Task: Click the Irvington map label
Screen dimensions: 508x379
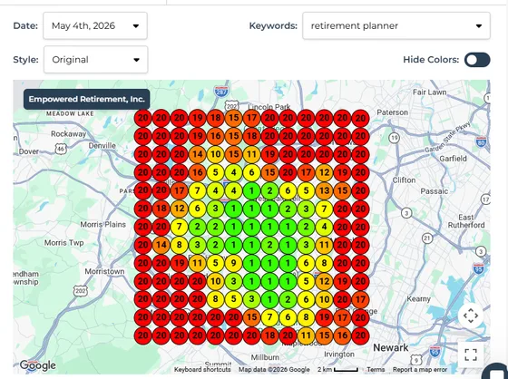Action: click(339, 354)
